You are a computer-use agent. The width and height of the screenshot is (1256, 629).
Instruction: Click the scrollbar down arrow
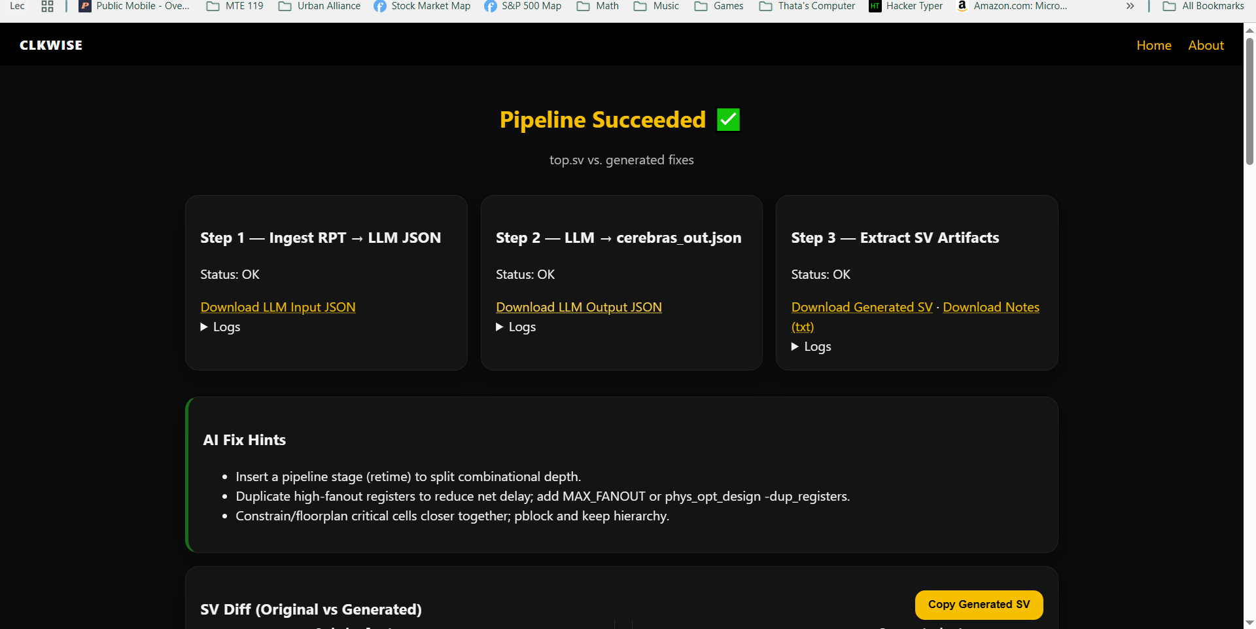point(1249,622)
